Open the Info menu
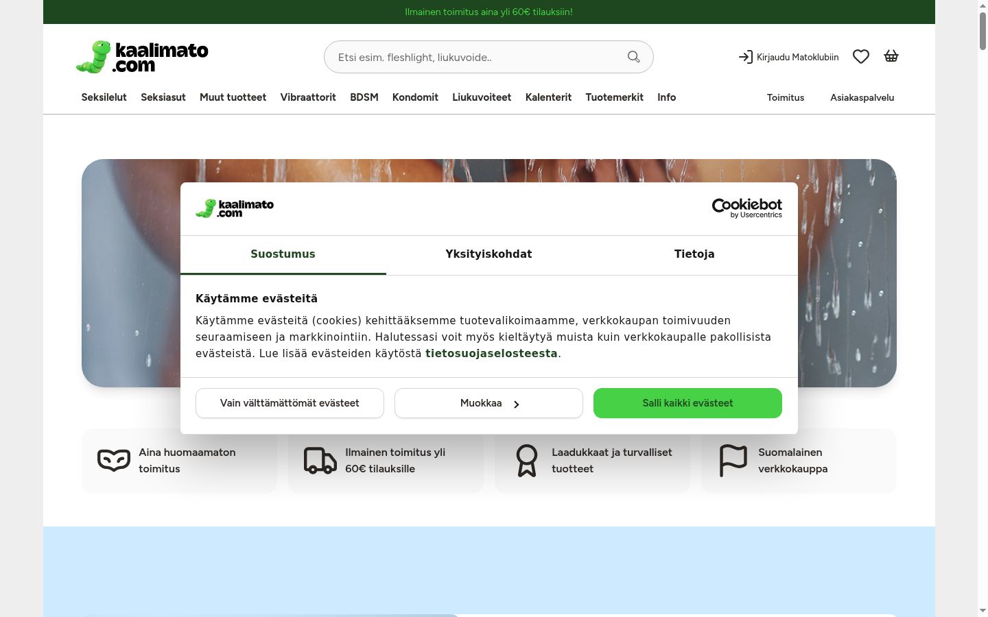Screen dimensions: 988x617 [x=667, y=97]
